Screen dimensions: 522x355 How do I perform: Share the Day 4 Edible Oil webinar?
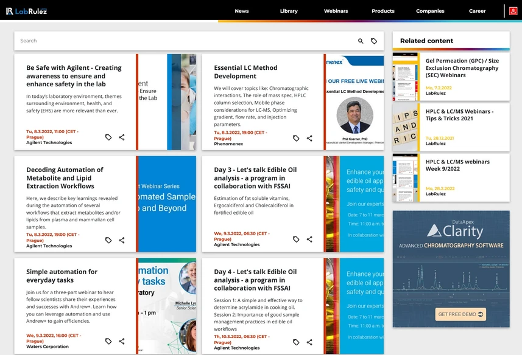point(309,342)
